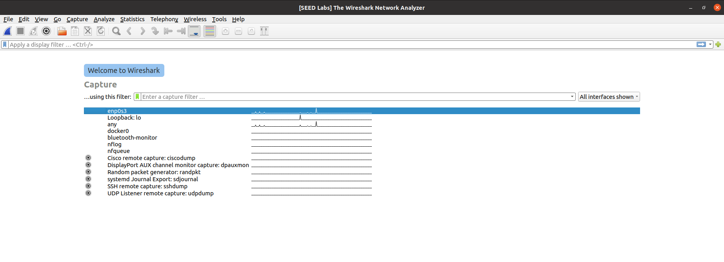
Task: Select Random packet generator: randpkt row
Action: (x=362, y=172)
